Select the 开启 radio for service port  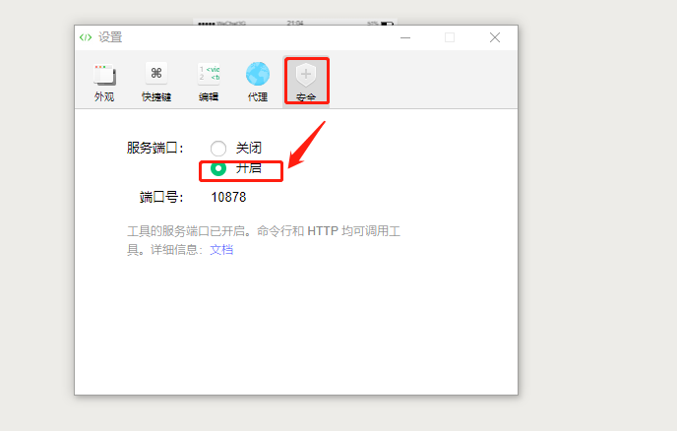[x=218, y=168]
